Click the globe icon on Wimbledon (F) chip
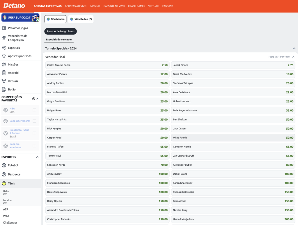This screenshot has height=225, width=298. [72, 19]
